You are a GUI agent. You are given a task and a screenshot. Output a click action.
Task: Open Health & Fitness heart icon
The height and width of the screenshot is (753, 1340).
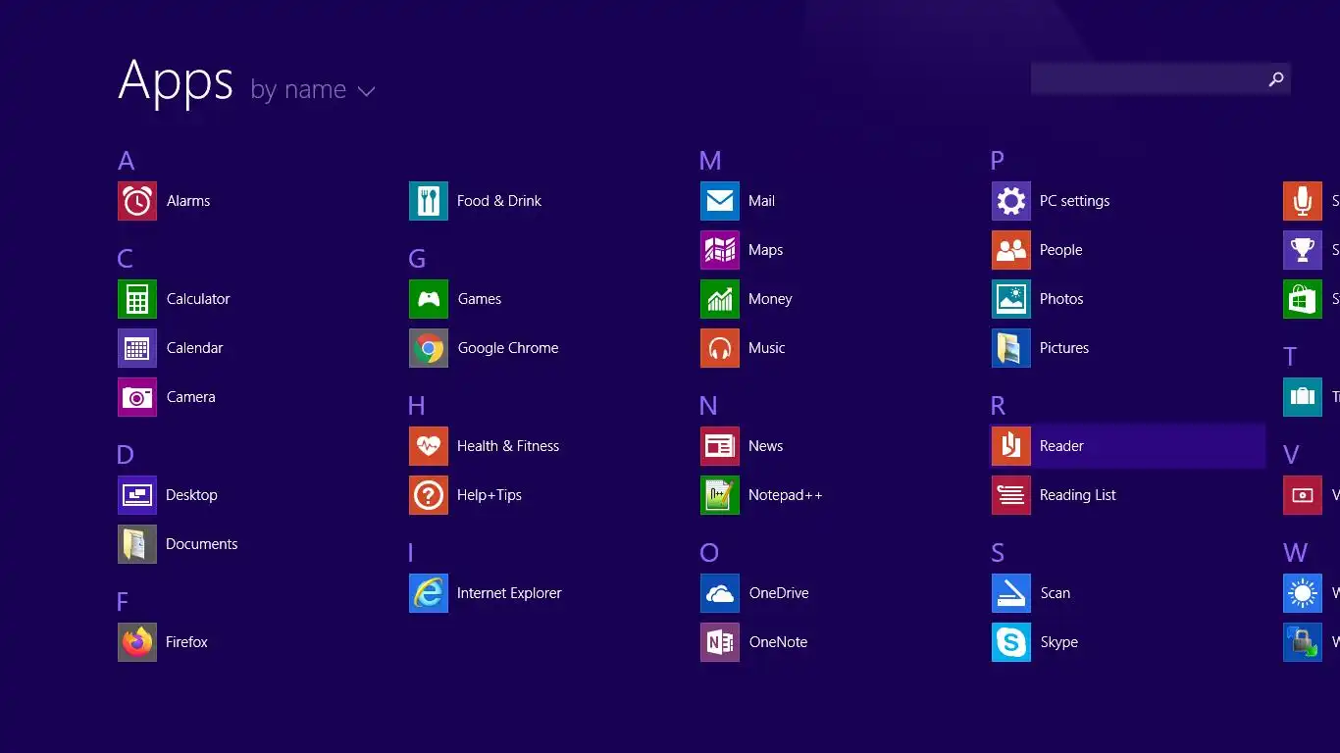[x=429, y=446]
